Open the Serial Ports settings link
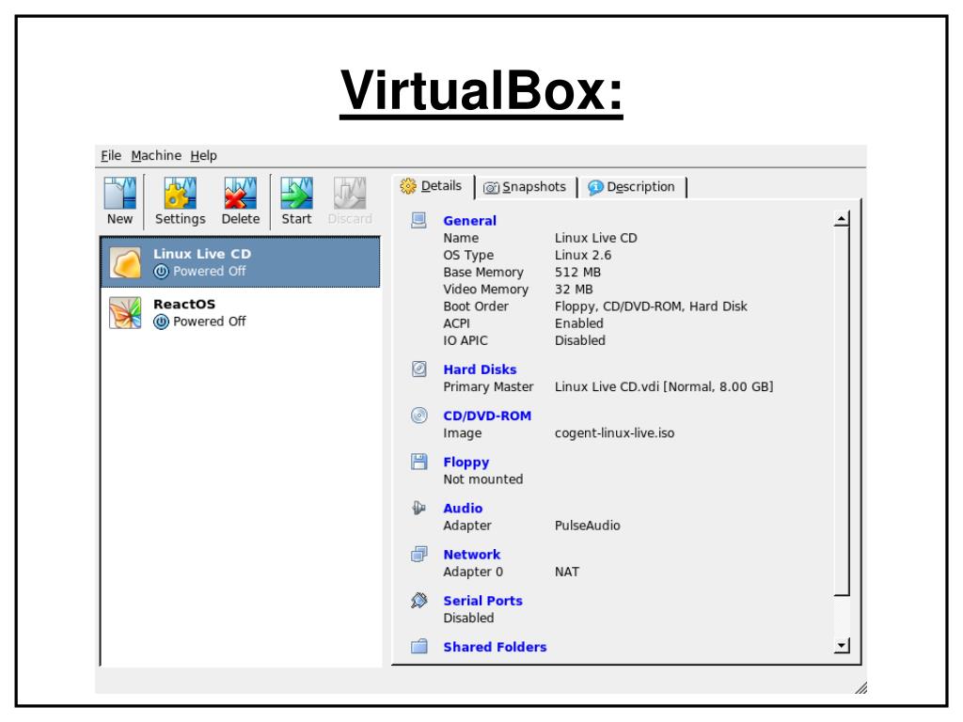The height and width of the screenshot is (722, 963). pos(482,601)
